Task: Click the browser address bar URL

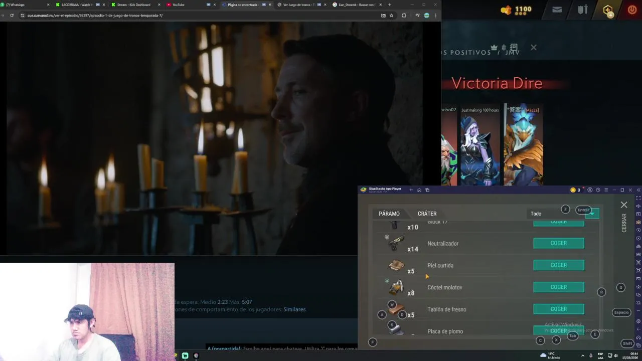Action: [x=95, y=16]
